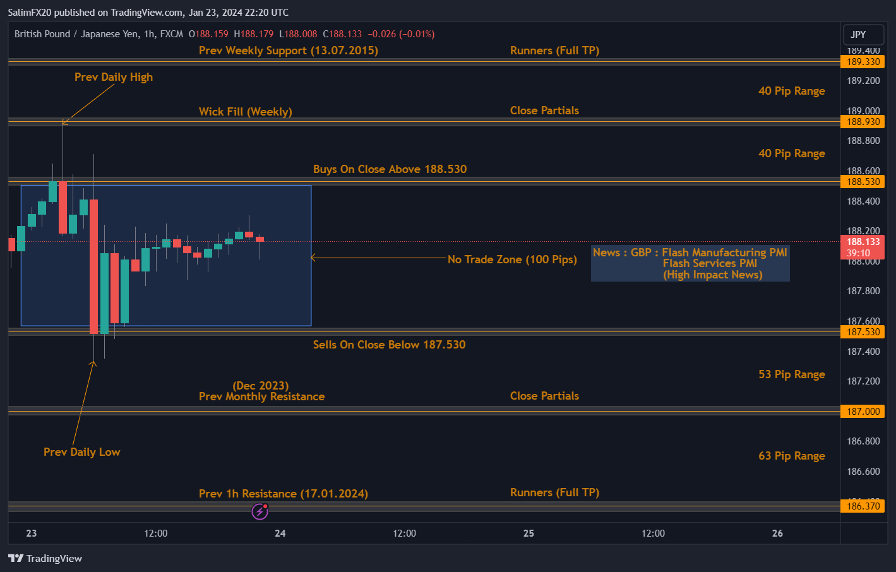Select the 187.530 price axis label
Image resolution: width=896 pixels, height=572 pixels.
(863, 332)
